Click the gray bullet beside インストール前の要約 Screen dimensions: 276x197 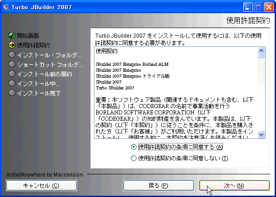tap(11, 74)
